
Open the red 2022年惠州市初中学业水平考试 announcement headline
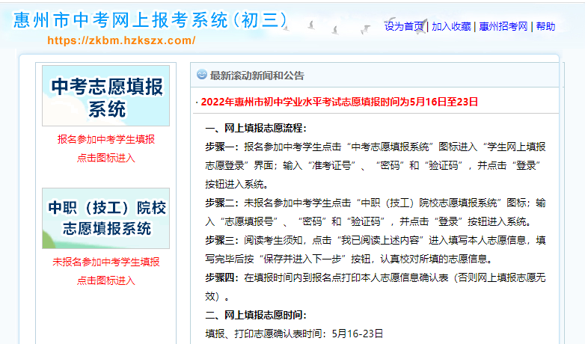tap(339, 102)
